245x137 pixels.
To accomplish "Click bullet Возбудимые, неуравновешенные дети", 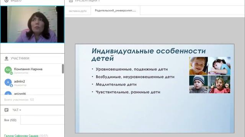I will [135, 77].
